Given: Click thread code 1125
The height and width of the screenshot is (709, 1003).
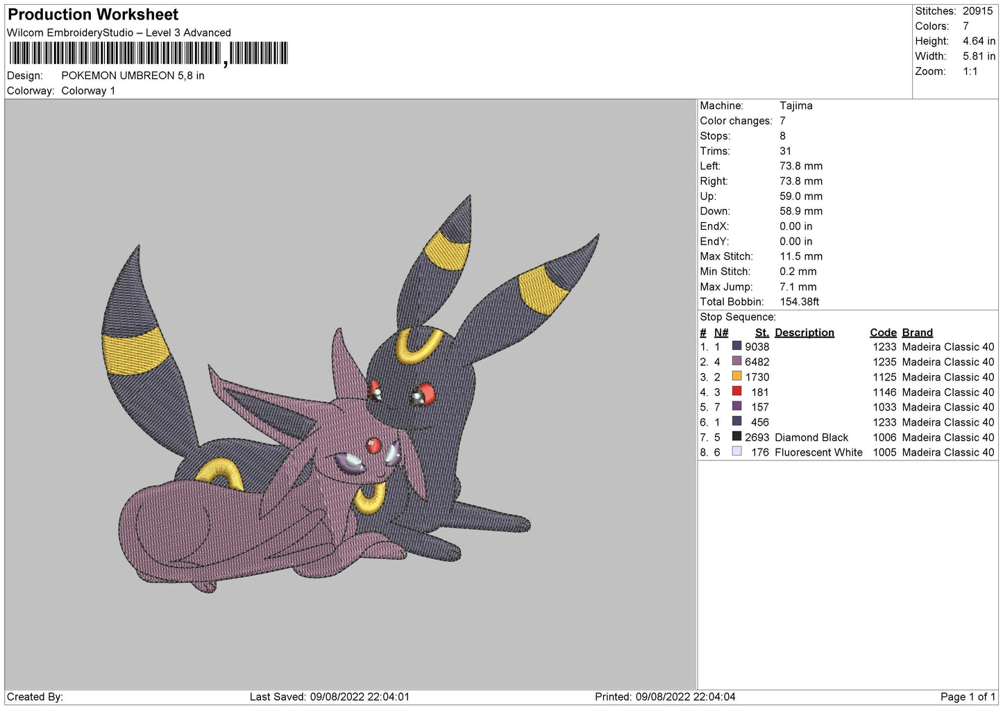Looking at the screenshot, I should pyautogui.click(x=884, y=377).
